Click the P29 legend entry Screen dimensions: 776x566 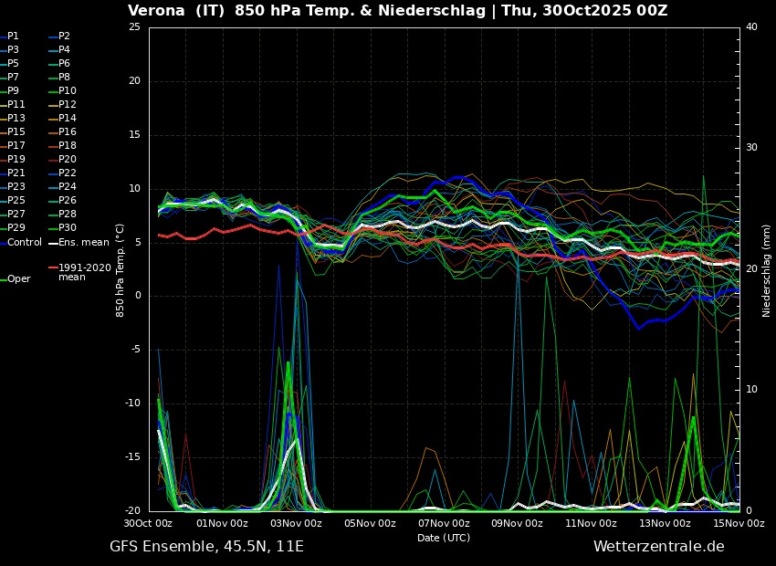pyautogui.click(x=16, y=228)
